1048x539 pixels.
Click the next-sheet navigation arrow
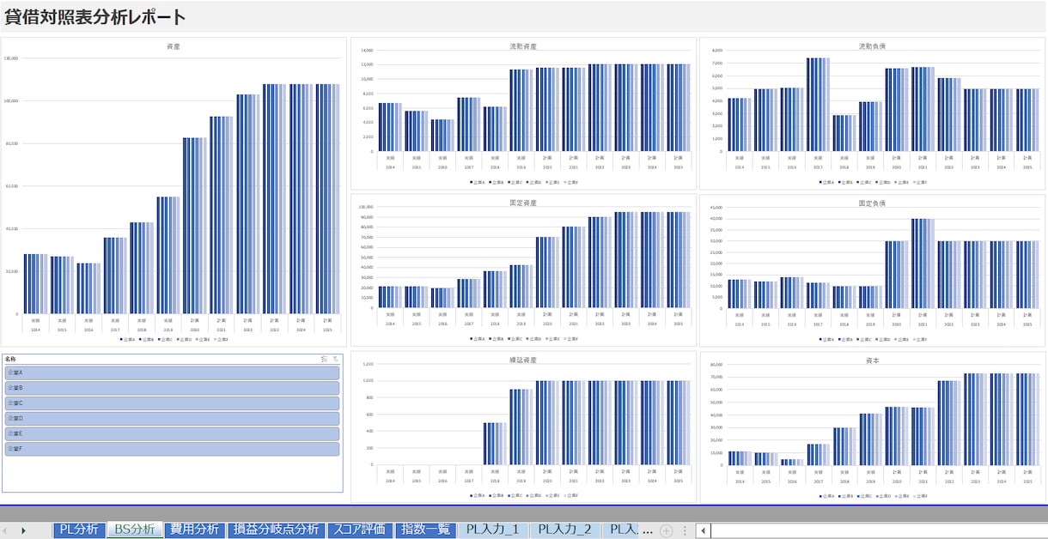pyautogui.click(x=23, y=530)
